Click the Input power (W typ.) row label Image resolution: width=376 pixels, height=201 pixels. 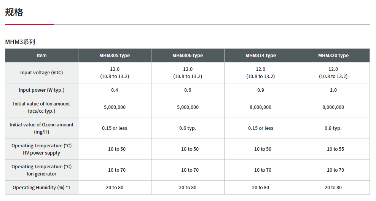[41, 90]
